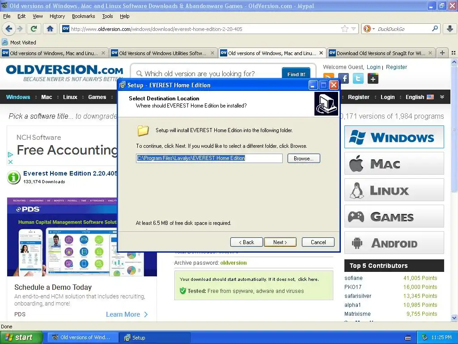Open contributor sofiane's profile

point(353,278)
